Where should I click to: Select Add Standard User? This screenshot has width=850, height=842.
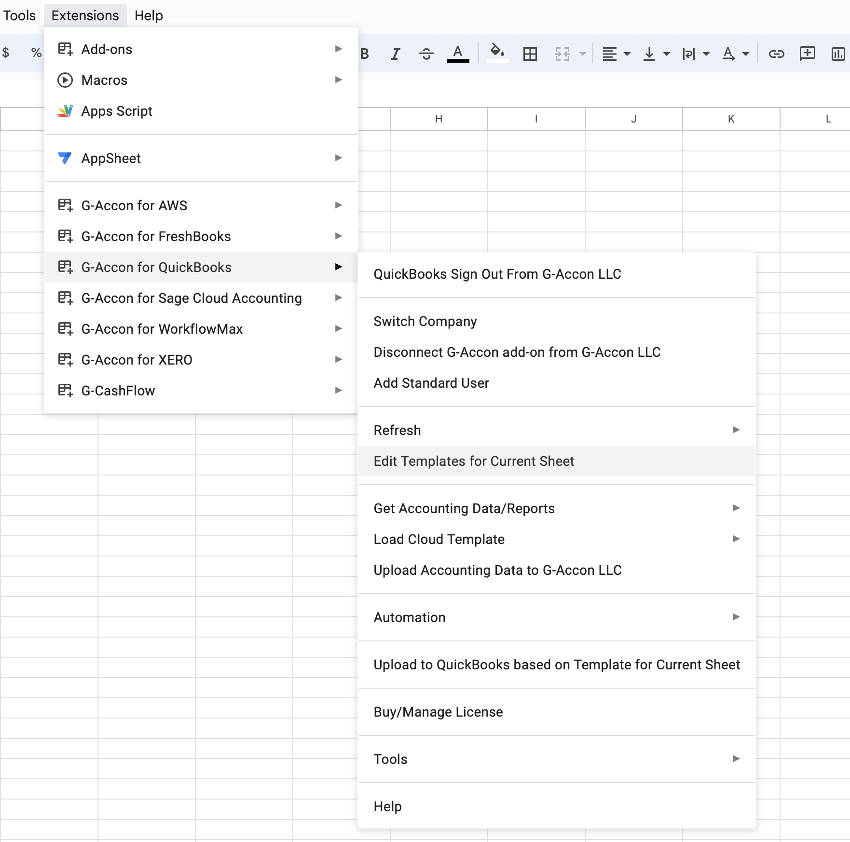coord(557,383)
